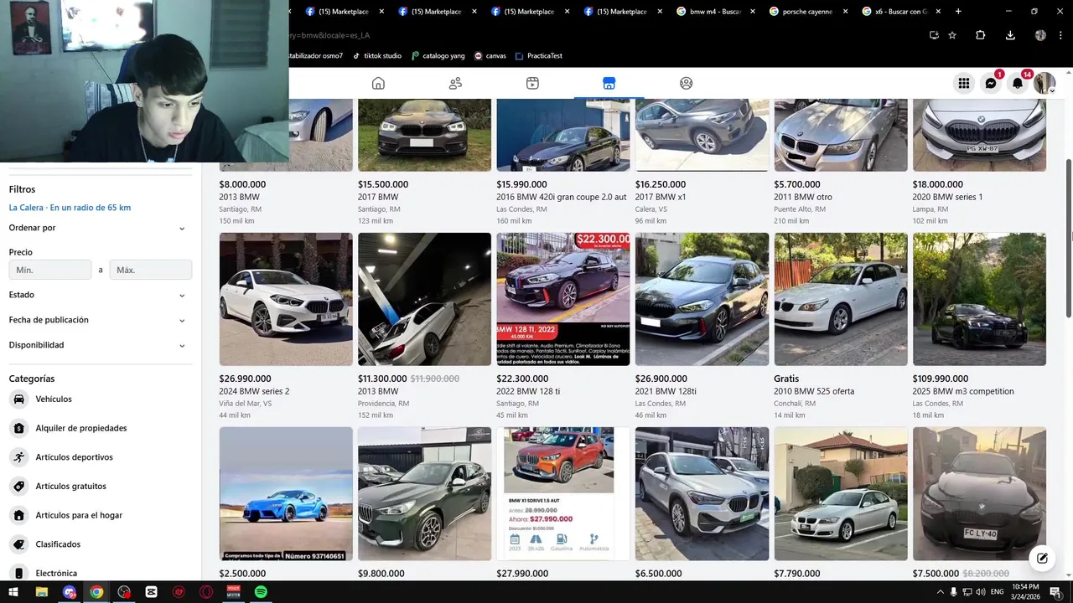
Task: Go to Facebook Home icon
Action: pos(378,83)
